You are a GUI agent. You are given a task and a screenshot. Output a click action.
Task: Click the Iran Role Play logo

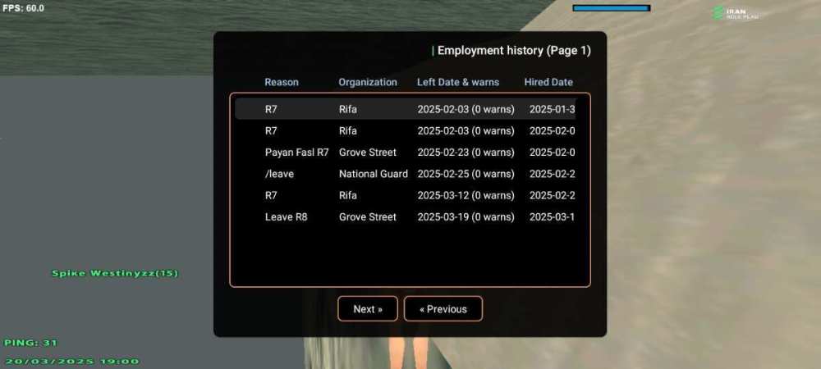tap(736, 13)
